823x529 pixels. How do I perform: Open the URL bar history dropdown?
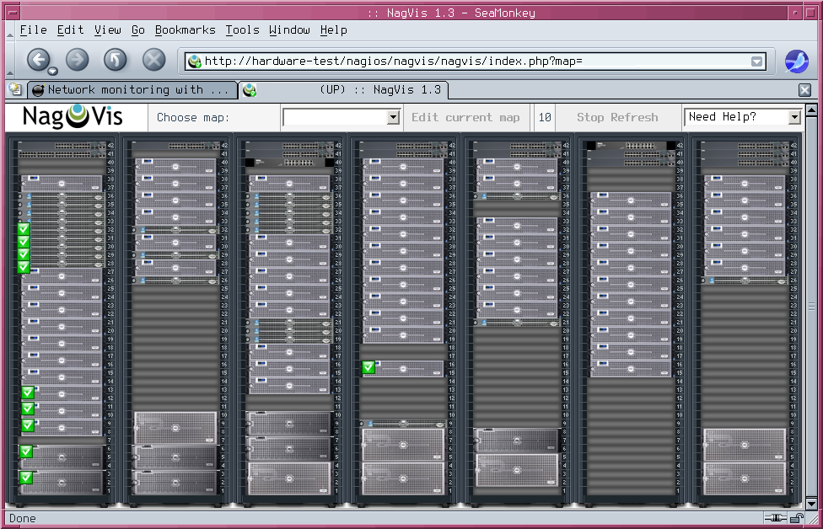point(756,61)
